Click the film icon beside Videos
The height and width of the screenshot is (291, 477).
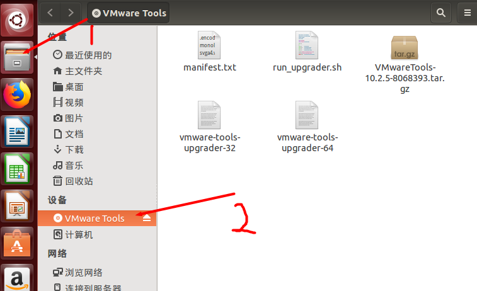(57, 102)
